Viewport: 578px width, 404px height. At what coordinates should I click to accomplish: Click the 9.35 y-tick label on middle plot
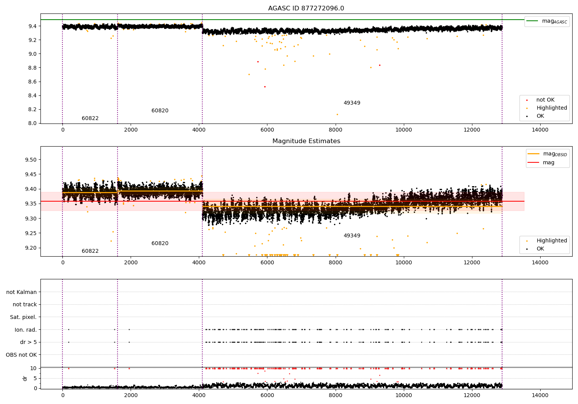pos(31,204)
